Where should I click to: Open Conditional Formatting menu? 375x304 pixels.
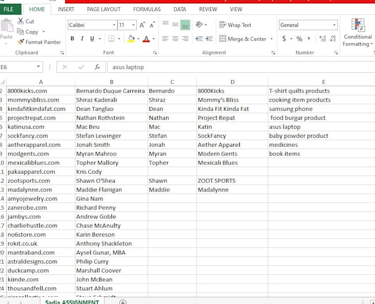pos(358,33)
